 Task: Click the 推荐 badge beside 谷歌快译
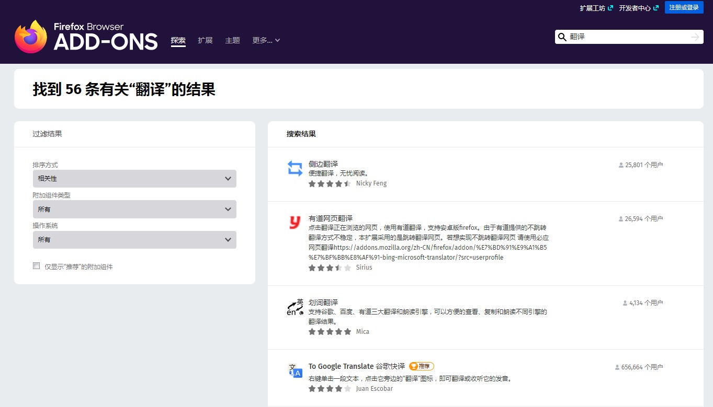click(421, 366)
